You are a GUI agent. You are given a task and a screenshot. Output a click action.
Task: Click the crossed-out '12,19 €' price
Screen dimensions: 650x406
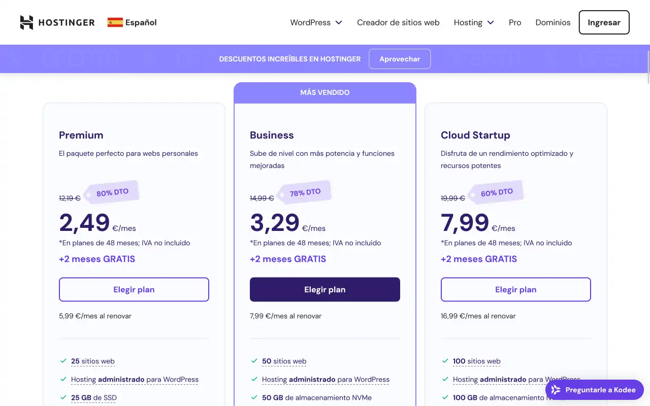[70, 198]
